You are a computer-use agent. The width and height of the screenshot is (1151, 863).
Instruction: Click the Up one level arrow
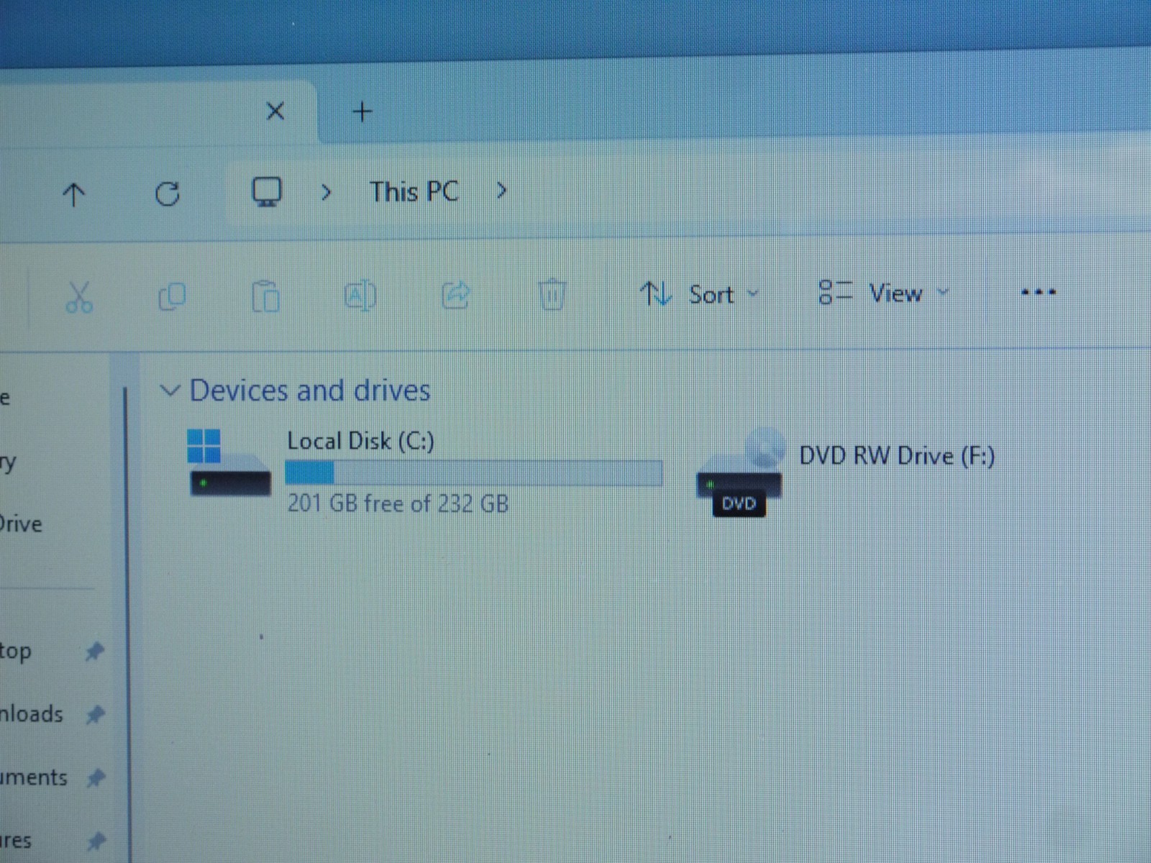pos(73,194)
